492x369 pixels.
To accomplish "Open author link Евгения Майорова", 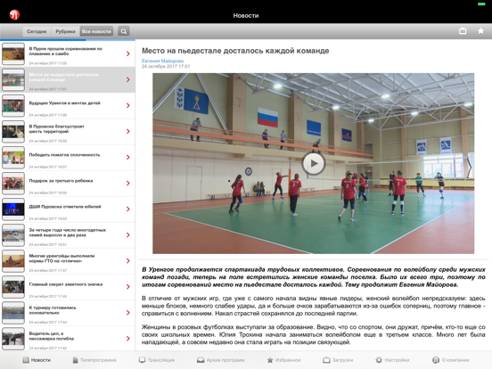I will tap(162, 61).
